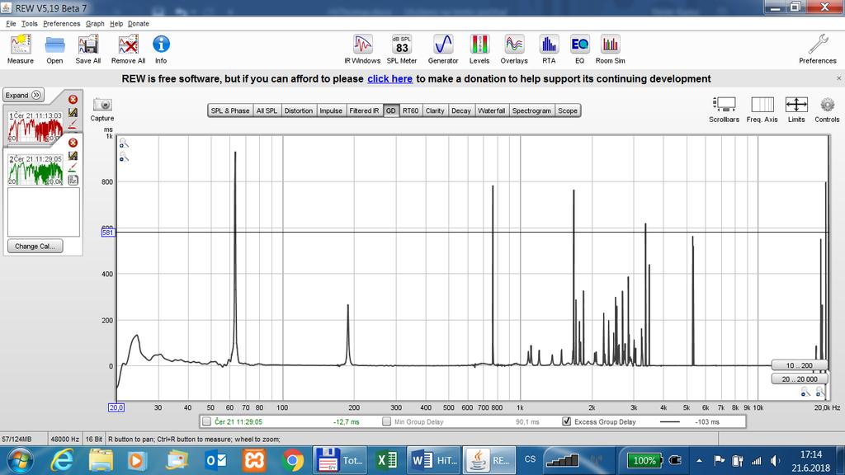
Task: Click the yellow-and-black graph icon of measurement 2
Action: point(73,156)
